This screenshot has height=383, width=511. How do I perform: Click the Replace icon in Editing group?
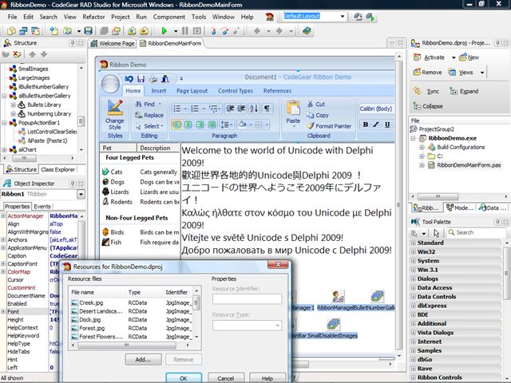(139, 115)
